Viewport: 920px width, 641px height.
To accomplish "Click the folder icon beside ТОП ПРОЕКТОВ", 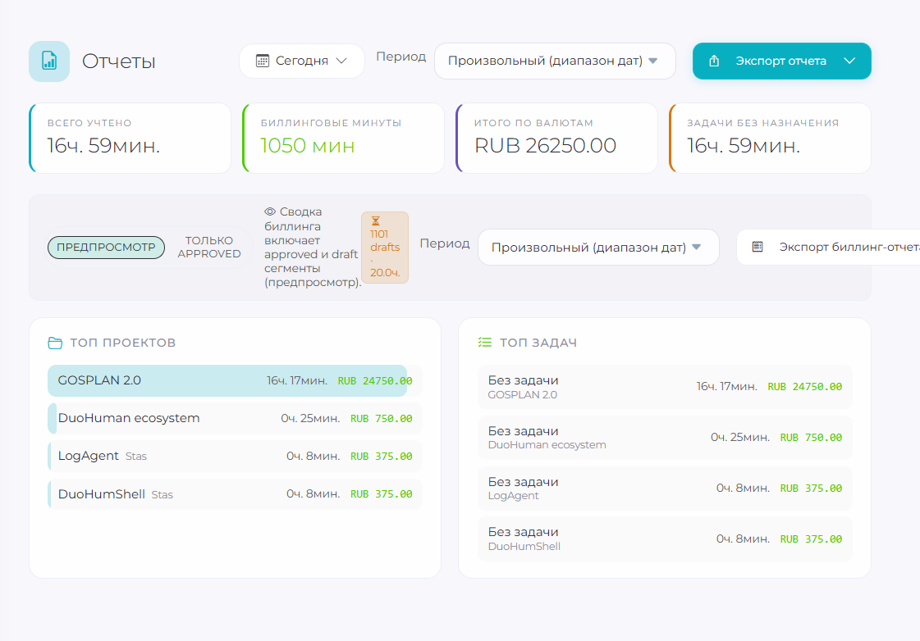I will [x=54, y=343].
